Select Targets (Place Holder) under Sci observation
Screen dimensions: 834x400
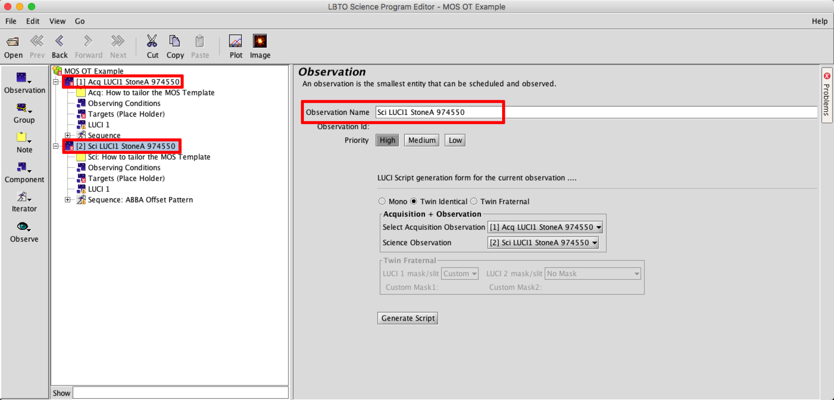pyautogui.click(x=126, y=178)
